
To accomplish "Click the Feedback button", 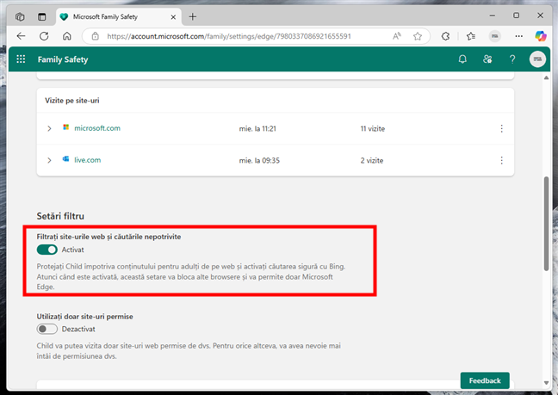I will pos(485,380).
